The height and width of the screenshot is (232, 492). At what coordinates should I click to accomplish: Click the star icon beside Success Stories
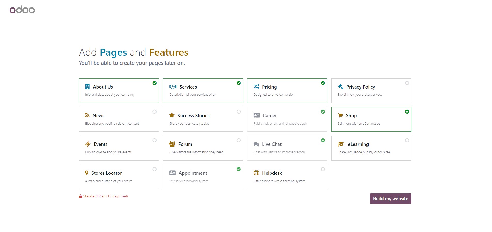tap(172, 115)
